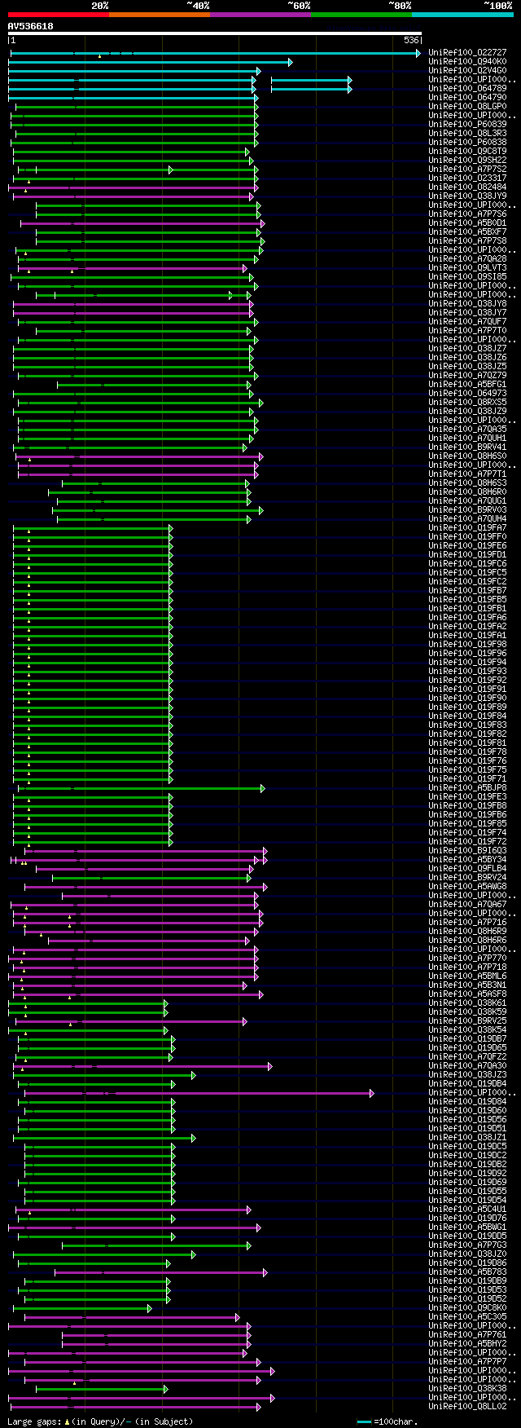
Task: Select label UniRef100_P60838
Action: pos(467,143)
